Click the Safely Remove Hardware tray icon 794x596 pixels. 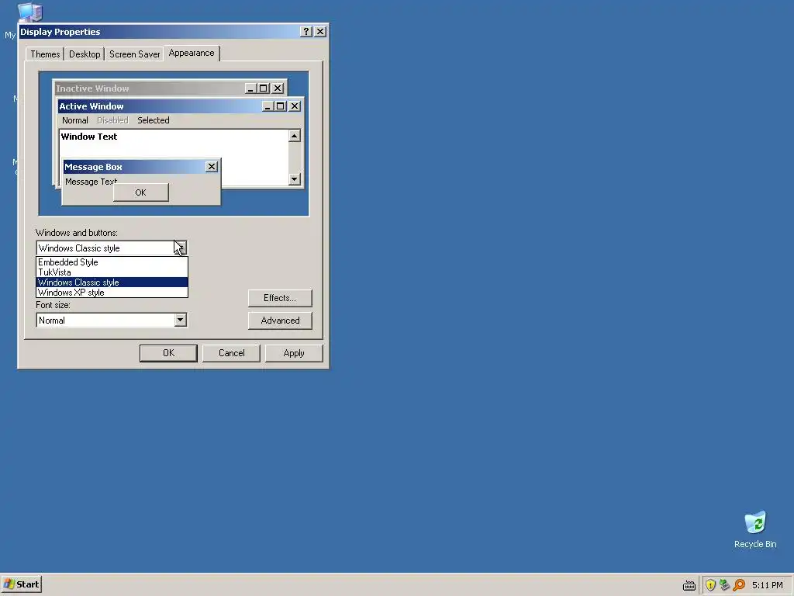tap(724, 585)
